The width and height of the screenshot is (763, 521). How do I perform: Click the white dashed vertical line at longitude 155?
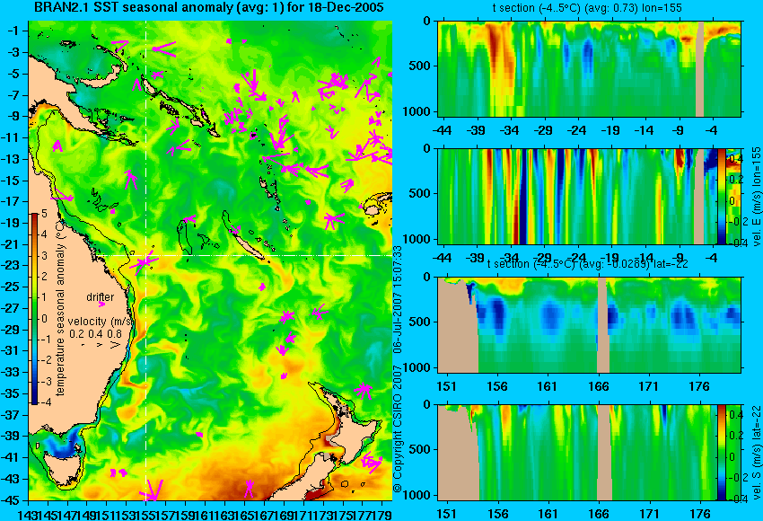(x=146, y=260)
